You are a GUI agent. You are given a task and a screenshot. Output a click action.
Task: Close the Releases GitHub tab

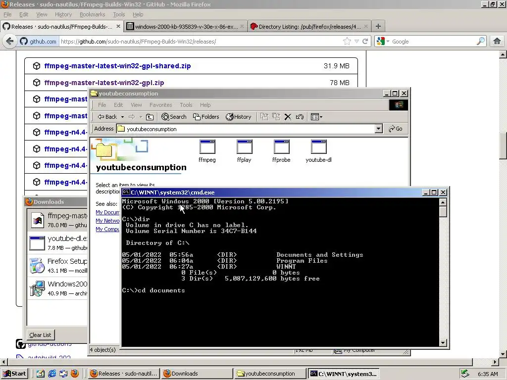click(x=118, y=27)
